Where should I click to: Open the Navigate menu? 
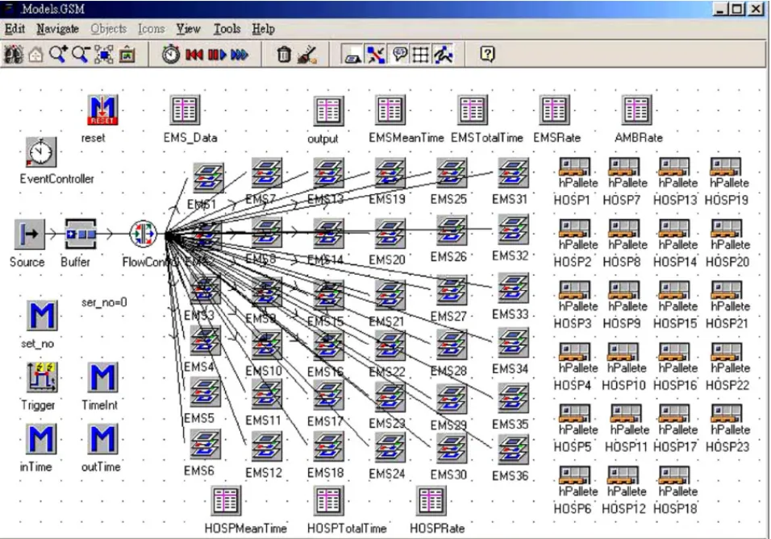pyautogui.click(x=57, y=29)
